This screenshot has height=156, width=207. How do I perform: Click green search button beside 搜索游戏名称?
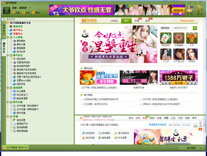tap(195, 28)
